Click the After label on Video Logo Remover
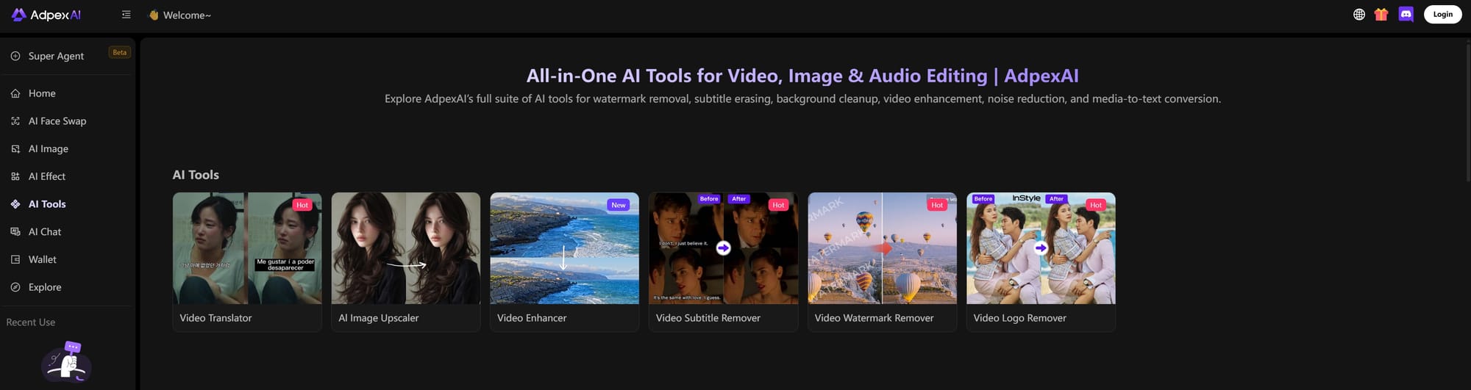This screenshot has width=1471, height=390. [x=1056, y=199]
